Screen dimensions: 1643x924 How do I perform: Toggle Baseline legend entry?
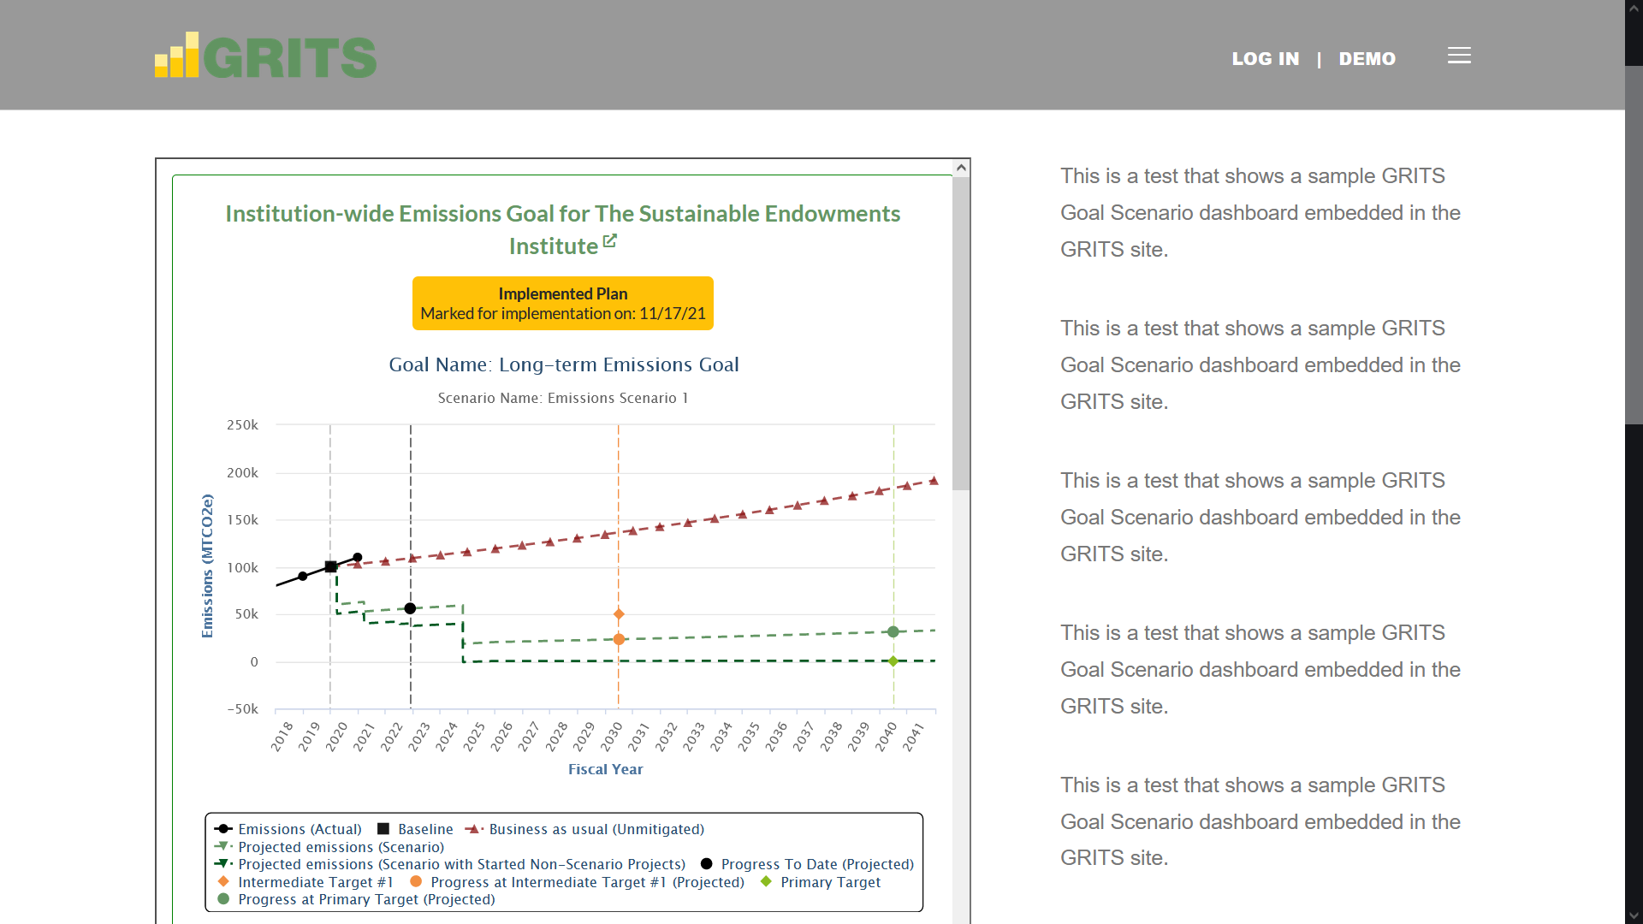(x=415, y=829)
